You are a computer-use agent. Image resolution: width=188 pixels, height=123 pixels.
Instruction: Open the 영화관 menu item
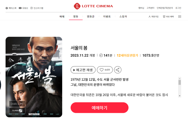[91, 16]
